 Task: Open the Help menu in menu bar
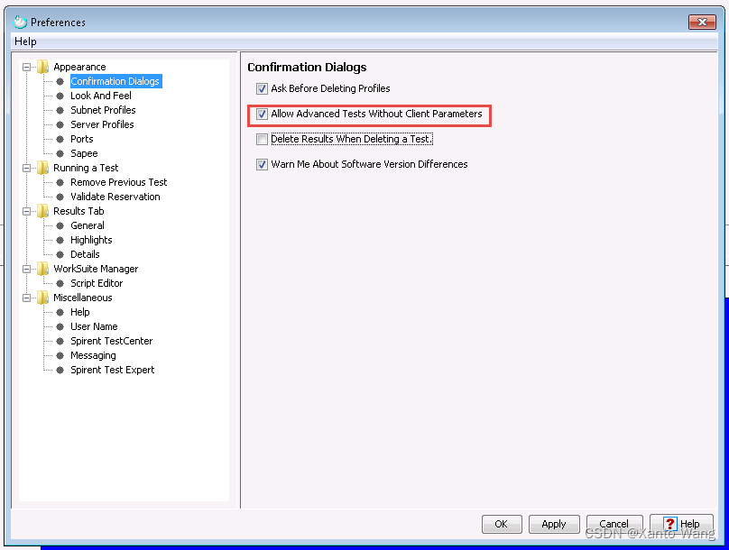(25, 41)
